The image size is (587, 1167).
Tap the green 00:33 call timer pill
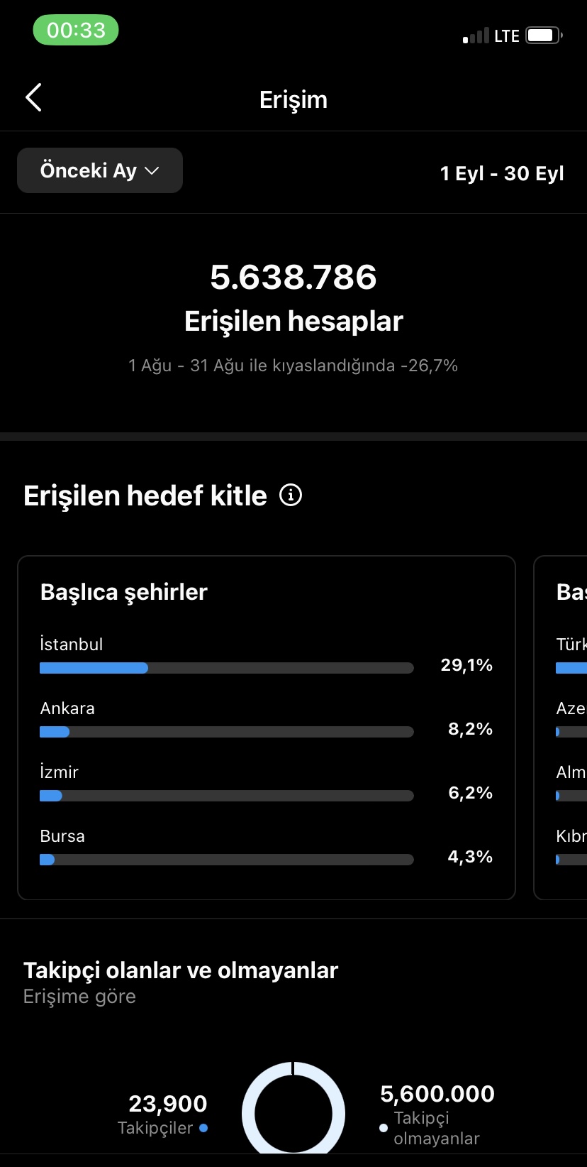tap(76, 30)
